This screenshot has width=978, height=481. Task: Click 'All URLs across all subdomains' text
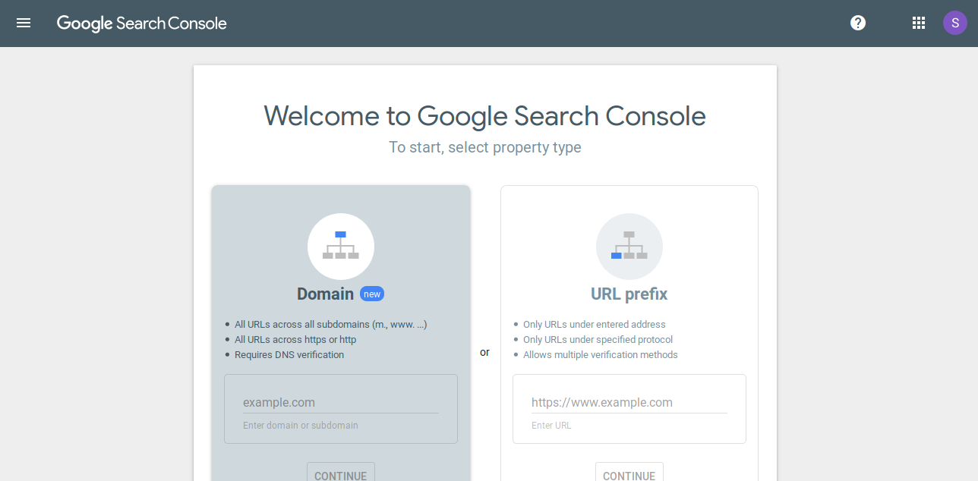[x=331, y=325]
